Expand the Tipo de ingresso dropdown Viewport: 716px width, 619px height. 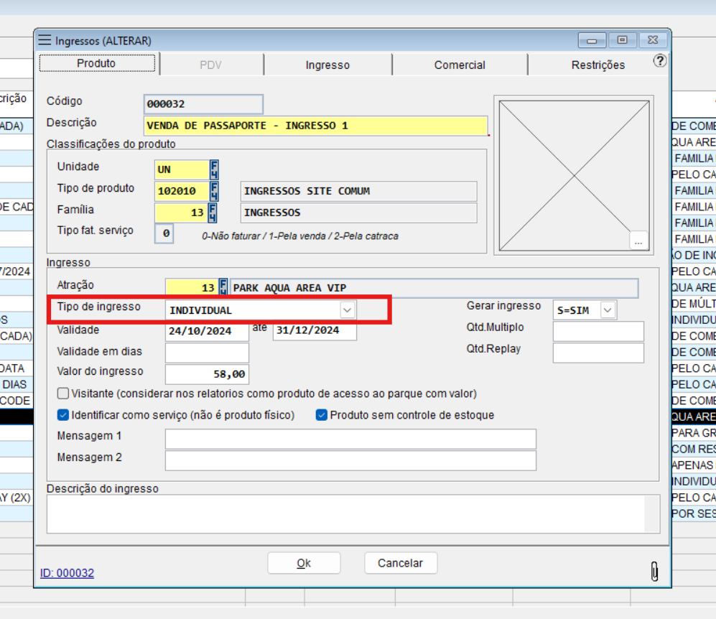click(347, 310)
